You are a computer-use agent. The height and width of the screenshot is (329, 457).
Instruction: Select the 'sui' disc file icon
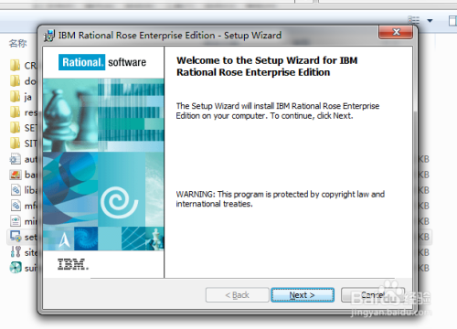pyautogui.click(x=16, y=268)
